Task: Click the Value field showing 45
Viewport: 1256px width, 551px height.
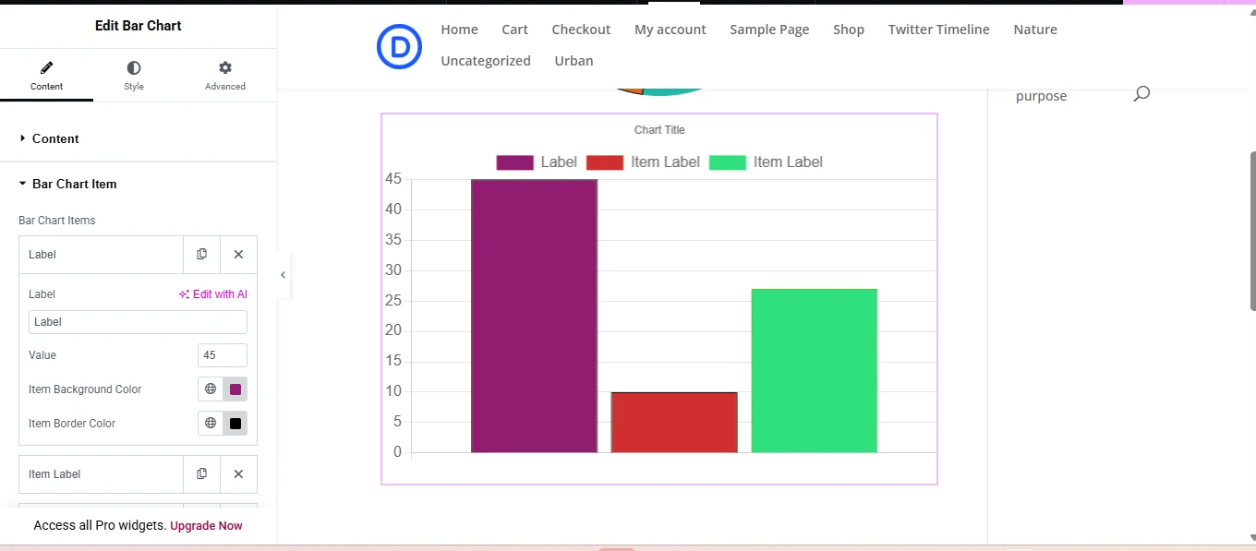Action: click(x=223, y=355)
